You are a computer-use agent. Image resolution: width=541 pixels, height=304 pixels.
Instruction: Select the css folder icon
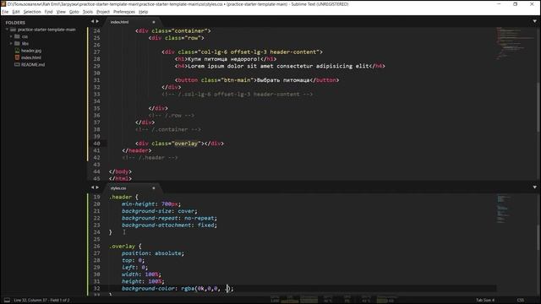pyautogui.click(x=17, y=36)
